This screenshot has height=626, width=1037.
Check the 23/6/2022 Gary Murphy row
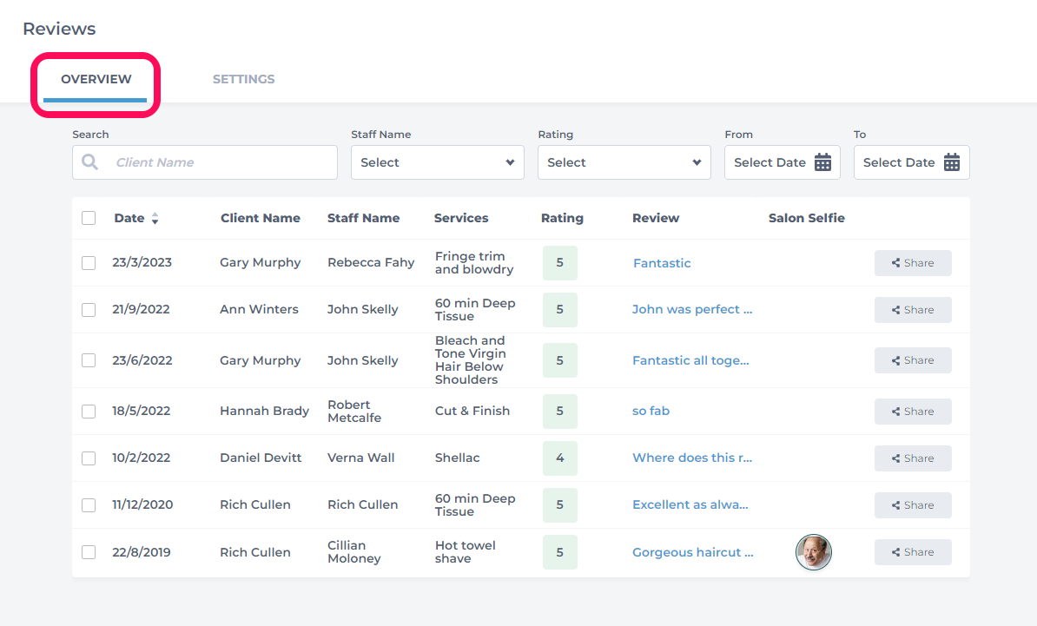coord(89,360)
